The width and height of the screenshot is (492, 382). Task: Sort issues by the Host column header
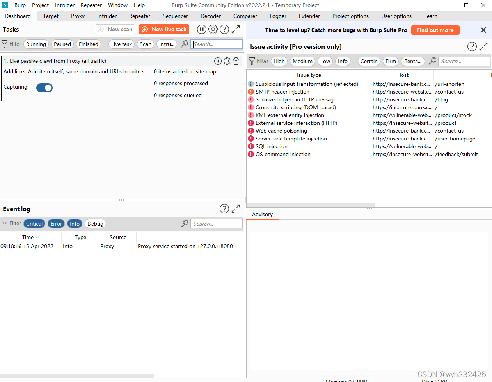[403, 75]
